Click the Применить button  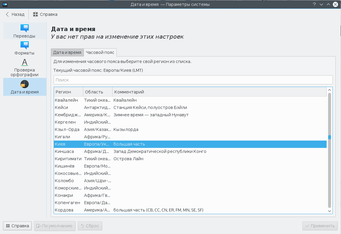click(320, 226)
